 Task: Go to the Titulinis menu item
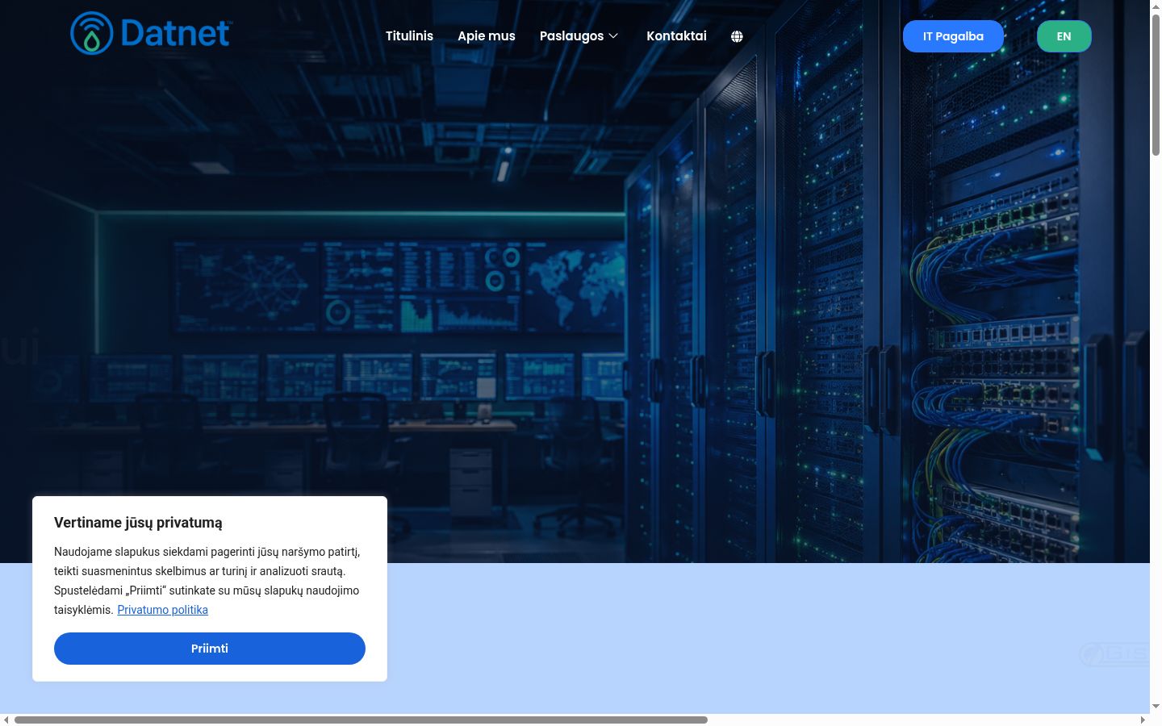coord(409,35)
